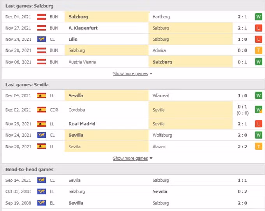Click Austria flag in Dec 04 Salzburg row
The image size is (265, 211).
[x=42, y=17]
